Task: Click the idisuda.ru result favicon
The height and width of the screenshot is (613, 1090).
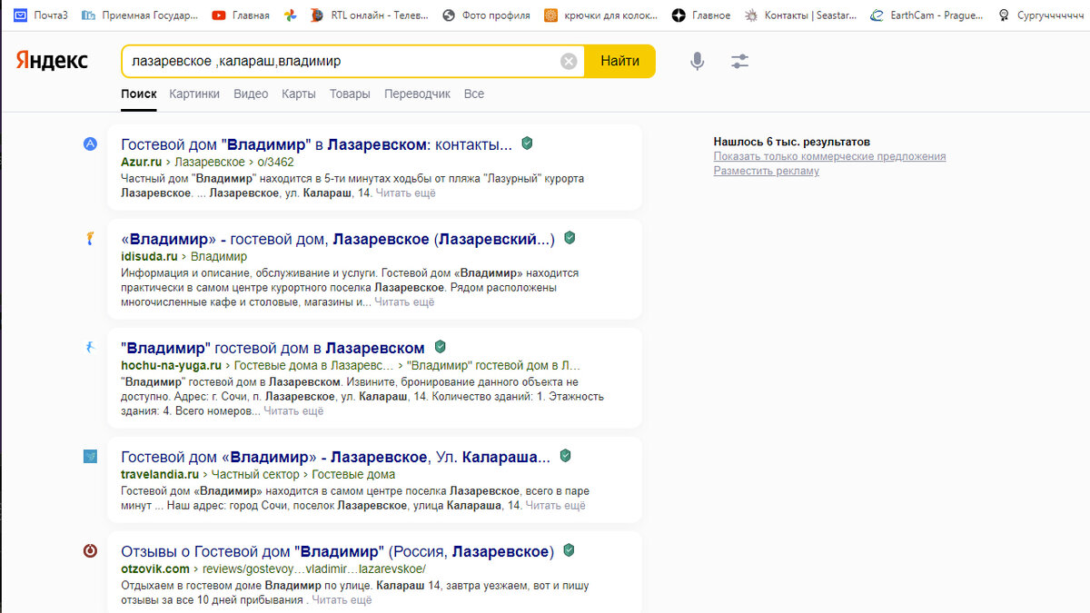Action: (x=90, y=238)
